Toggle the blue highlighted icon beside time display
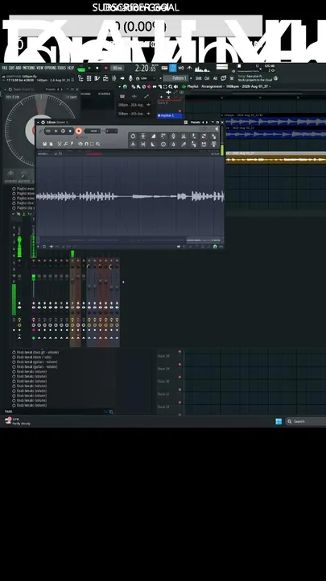The width and height of the screenshot is (326, 581). coord(172,68)
